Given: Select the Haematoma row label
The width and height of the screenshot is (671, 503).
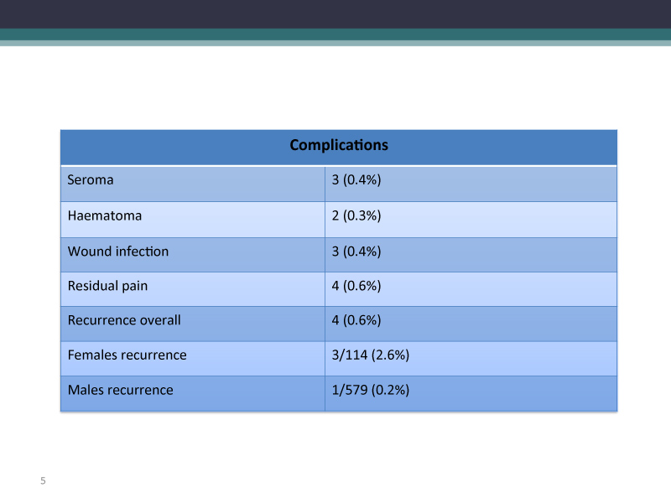Looking at the screenshot, I should (104, 215).
